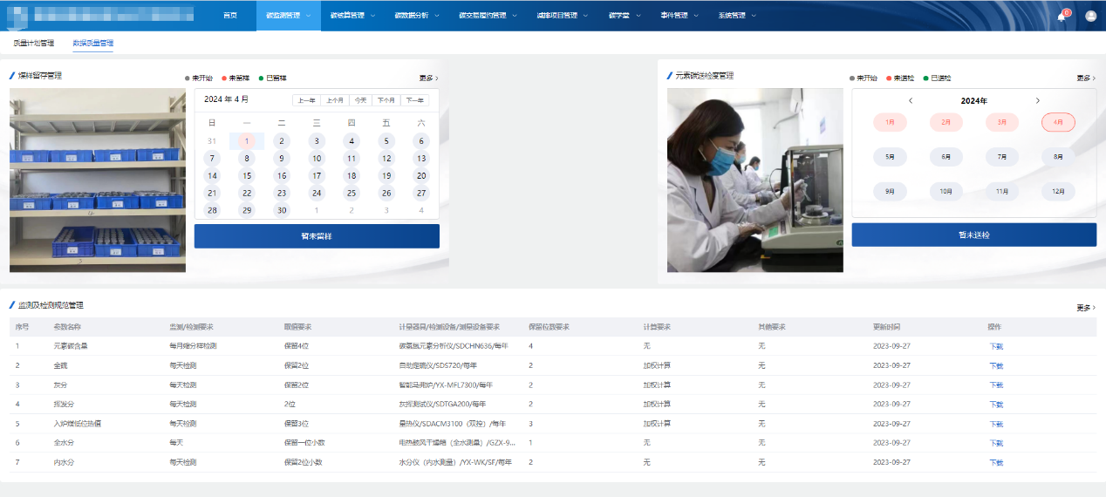
Task: Go to previous year in 2024年 picker
Action: coord(911,100)
